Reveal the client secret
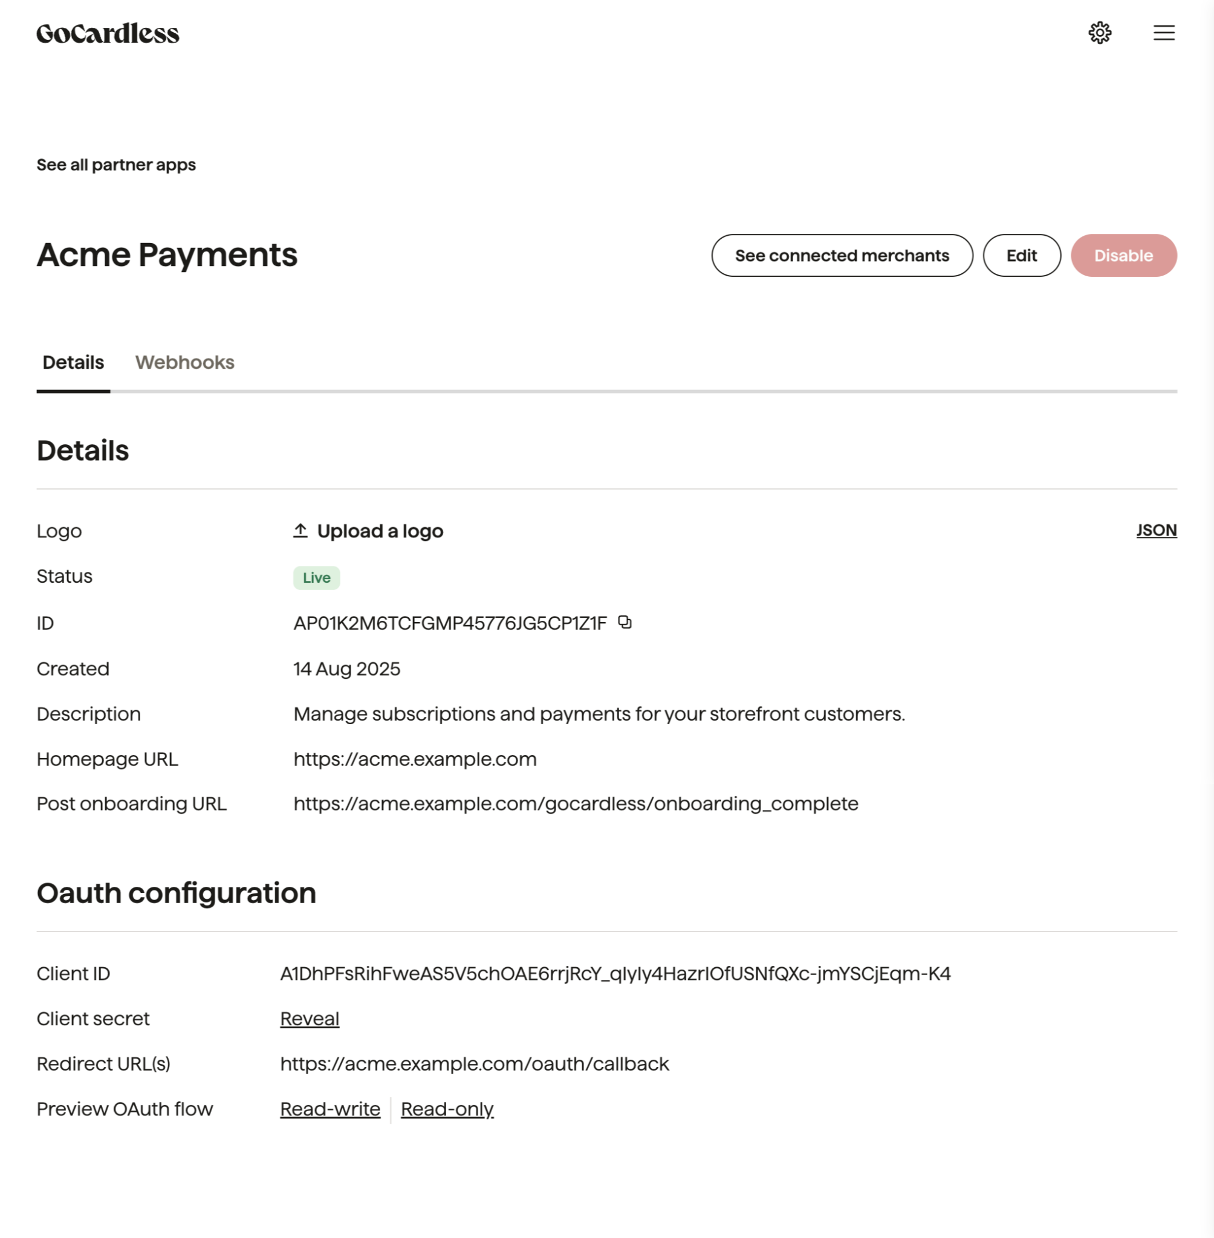Screen dimensions: 1214x1238 (309, 1018)
